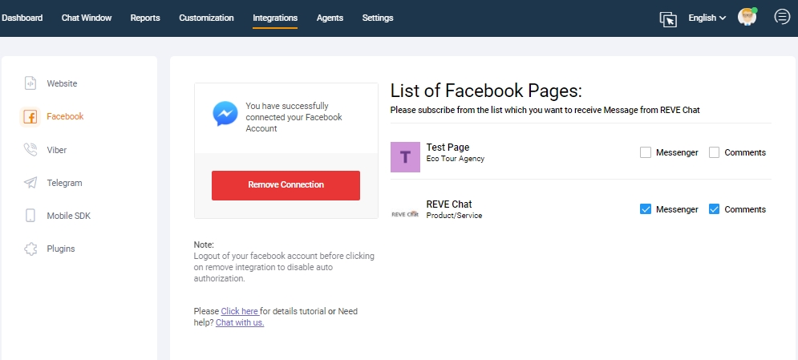Click the Website icon in sidebar
This screenshot has width=798, height=360.
(x=30, y=83)
